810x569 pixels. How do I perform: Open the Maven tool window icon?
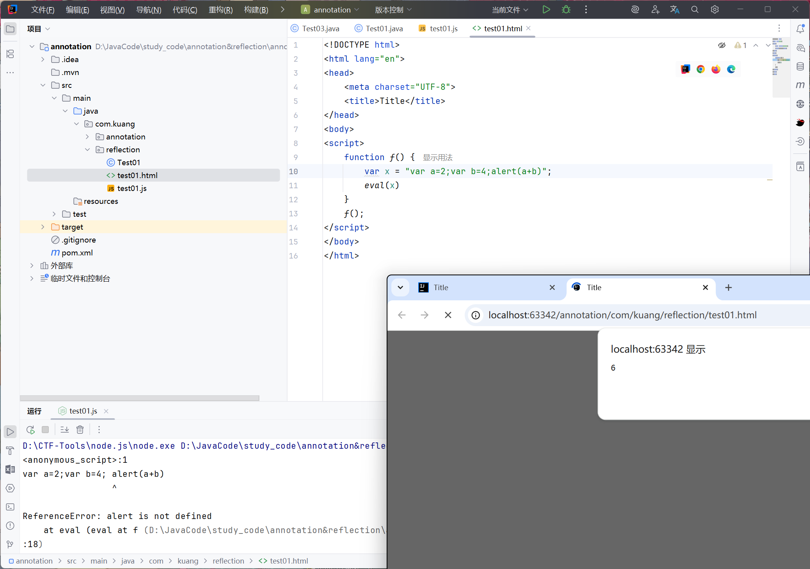[800, 85]
